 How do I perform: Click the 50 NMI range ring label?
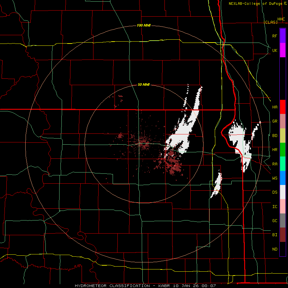144,84
